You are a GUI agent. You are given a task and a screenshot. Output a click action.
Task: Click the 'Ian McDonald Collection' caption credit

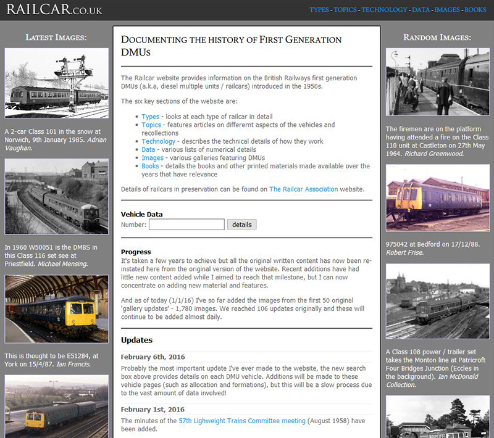click(432, 381)
